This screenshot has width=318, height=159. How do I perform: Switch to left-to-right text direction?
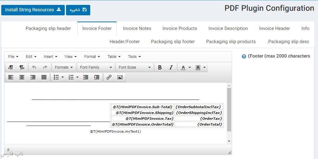tap(11, 67)
